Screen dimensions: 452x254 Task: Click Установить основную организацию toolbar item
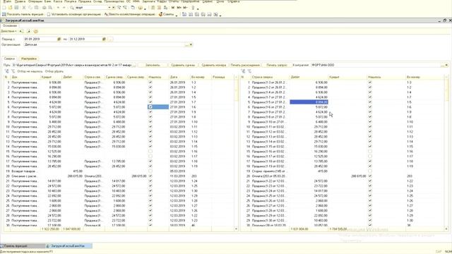pos(73,14)
